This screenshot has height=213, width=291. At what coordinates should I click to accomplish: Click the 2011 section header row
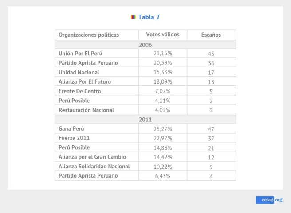tap(145, 119)
